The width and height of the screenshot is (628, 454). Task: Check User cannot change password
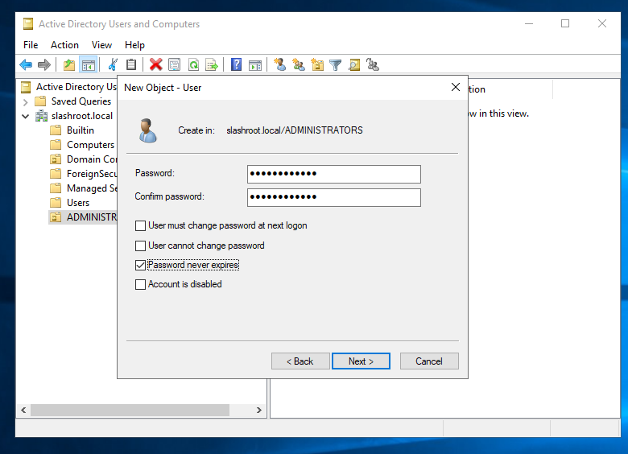pyautogui.click(x=141, y=246)
